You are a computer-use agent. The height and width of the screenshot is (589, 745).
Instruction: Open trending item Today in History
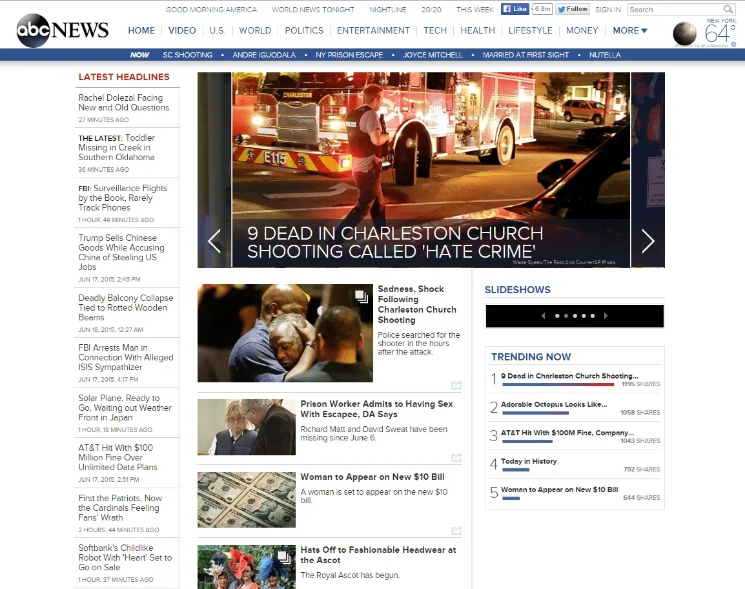[x=528, y=462]
